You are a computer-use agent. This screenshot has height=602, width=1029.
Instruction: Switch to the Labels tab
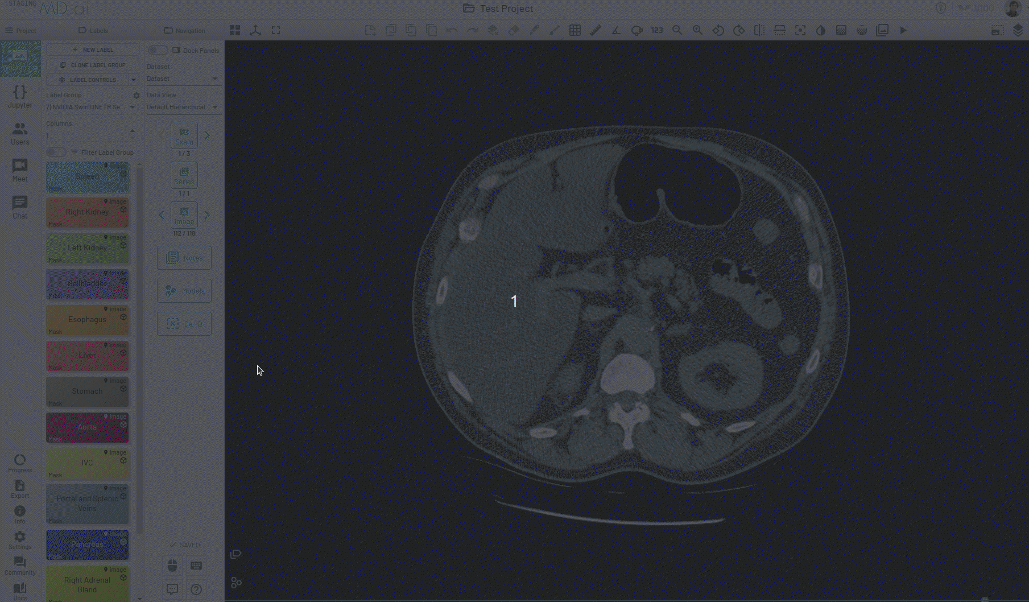coord(93,30)
